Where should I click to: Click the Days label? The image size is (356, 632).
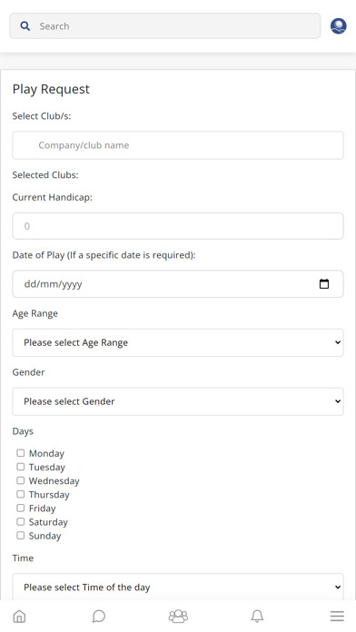tap(23, 431)
